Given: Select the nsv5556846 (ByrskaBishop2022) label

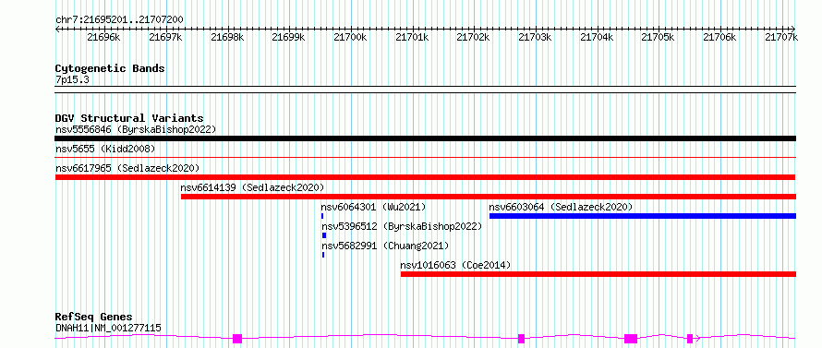Looking at the screenshot, I should point(136,129).
